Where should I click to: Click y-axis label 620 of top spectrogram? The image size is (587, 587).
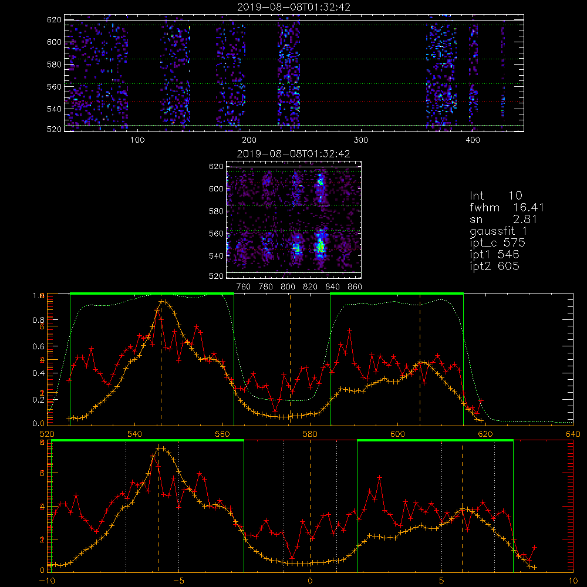point(54,19)
